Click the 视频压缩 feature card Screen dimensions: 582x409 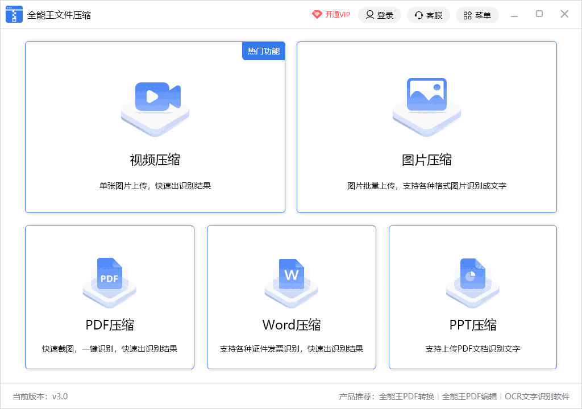154,127
